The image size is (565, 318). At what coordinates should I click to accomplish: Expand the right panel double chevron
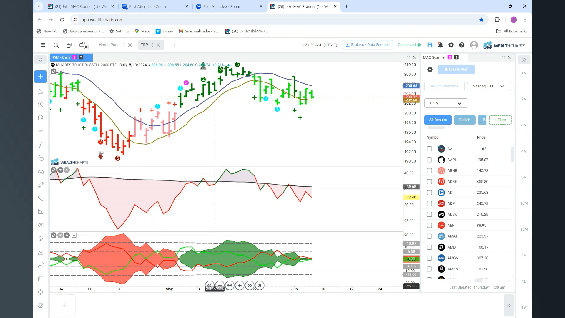point(524,60)
